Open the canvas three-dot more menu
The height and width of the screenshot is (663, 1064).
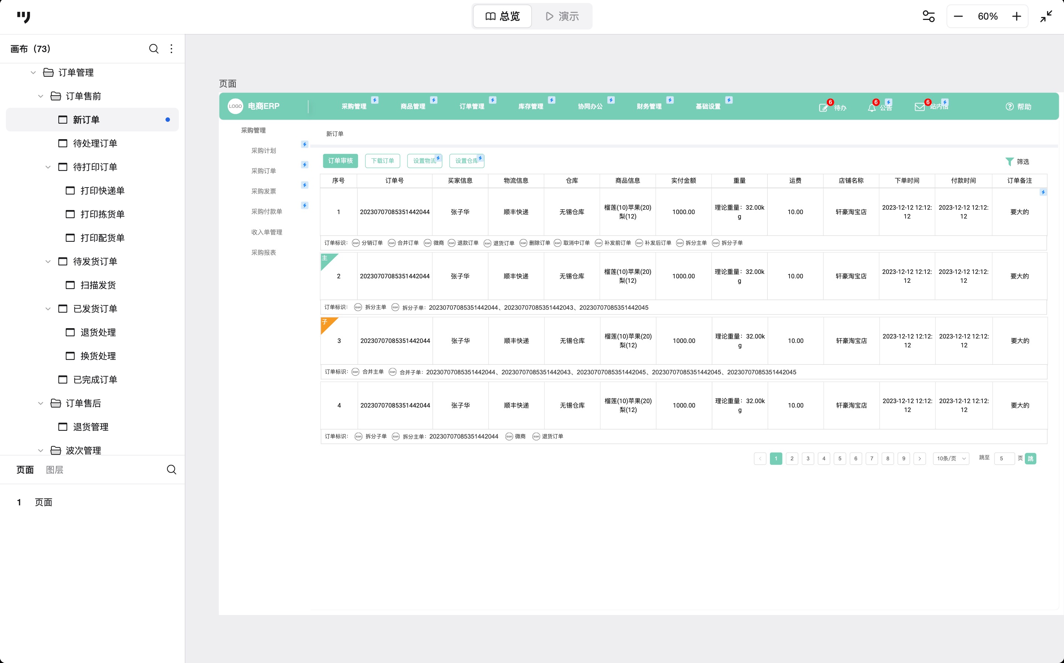point(171,49)
